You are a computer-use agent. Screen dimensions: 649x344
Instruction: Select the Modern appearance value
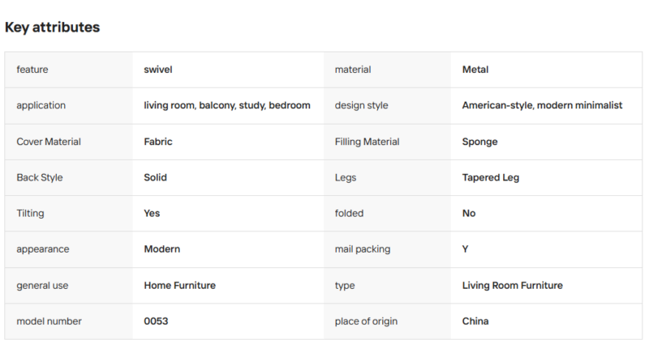click(x=161, y=249)
